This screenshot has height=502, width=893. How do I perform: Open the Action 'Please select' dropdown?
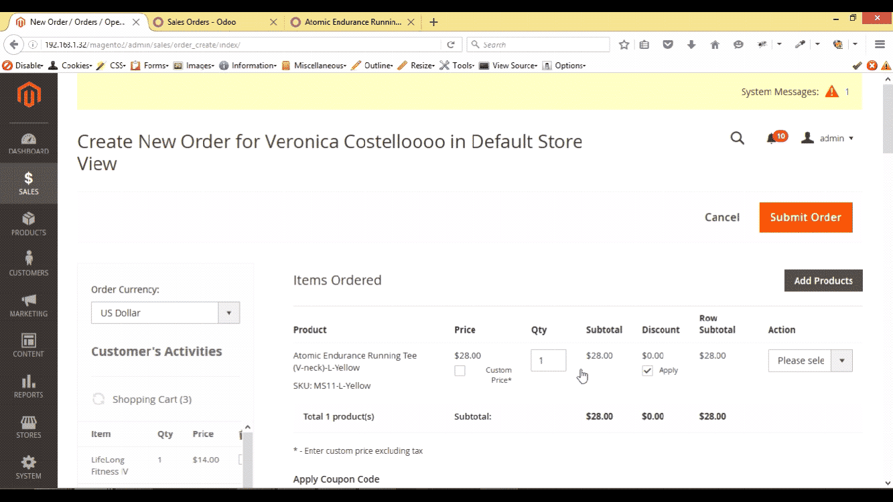(x=810, y=361)
